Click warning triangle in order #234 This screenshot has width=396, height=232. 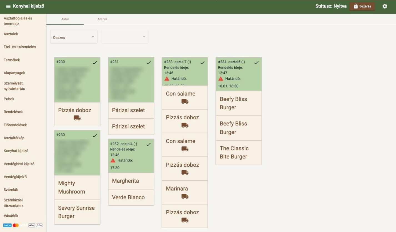point(220,79)
